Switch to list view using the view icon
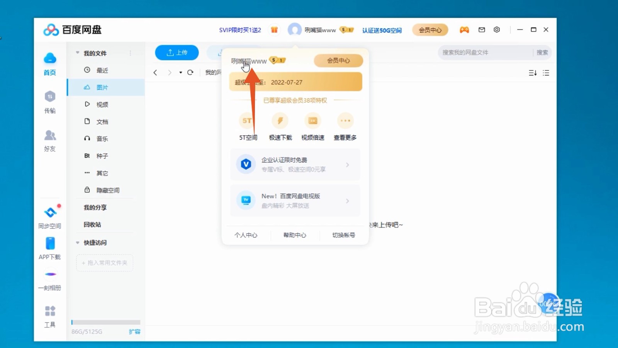 (546, 72)
